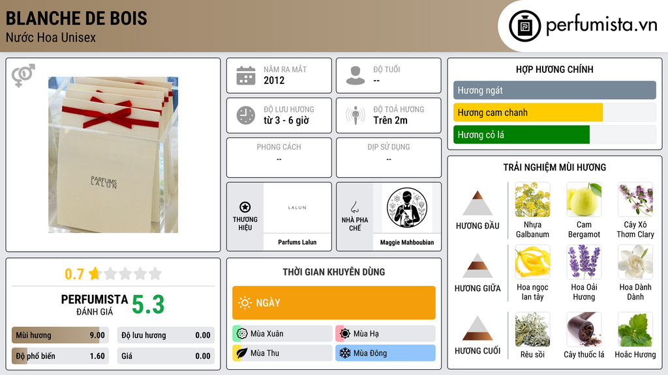This screenshot has width=668, height=375.
Task: Select the Ngày recommended time bar
Action: pyautogui.click(x=334, y=303)
